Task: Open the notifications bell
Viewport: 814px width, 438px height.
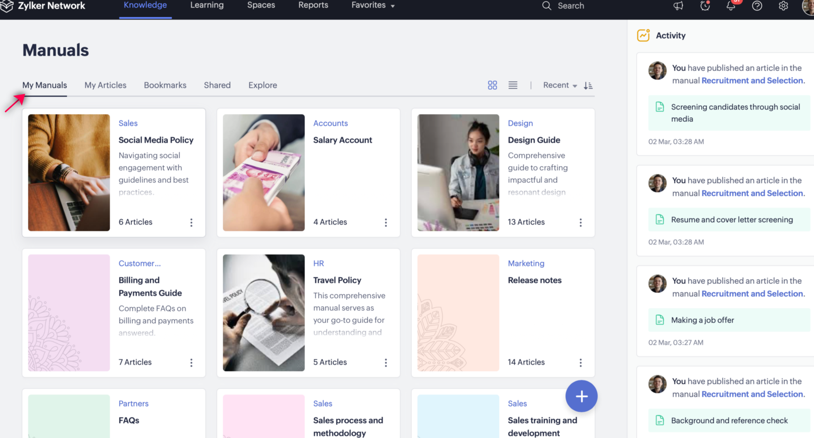Action: 730,6
